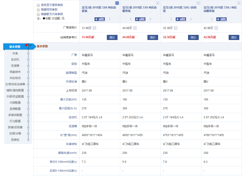Screen dimensions: 242x176
Task: Open 选装包 section in sidebar
Action: point(15,140)
